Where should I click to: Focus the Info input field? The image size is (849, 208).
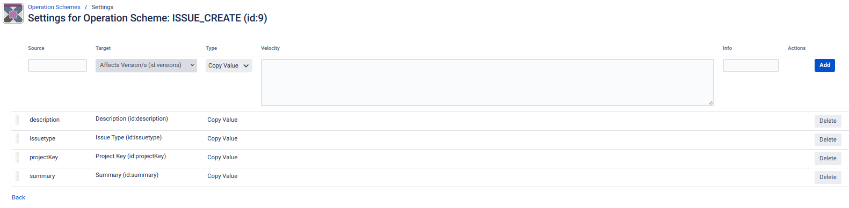coord(751,65)
